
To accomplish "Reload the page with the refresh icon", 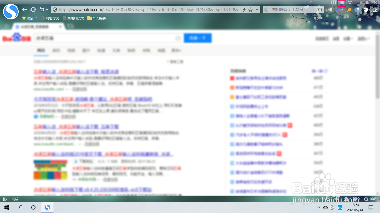I will 33,10.
